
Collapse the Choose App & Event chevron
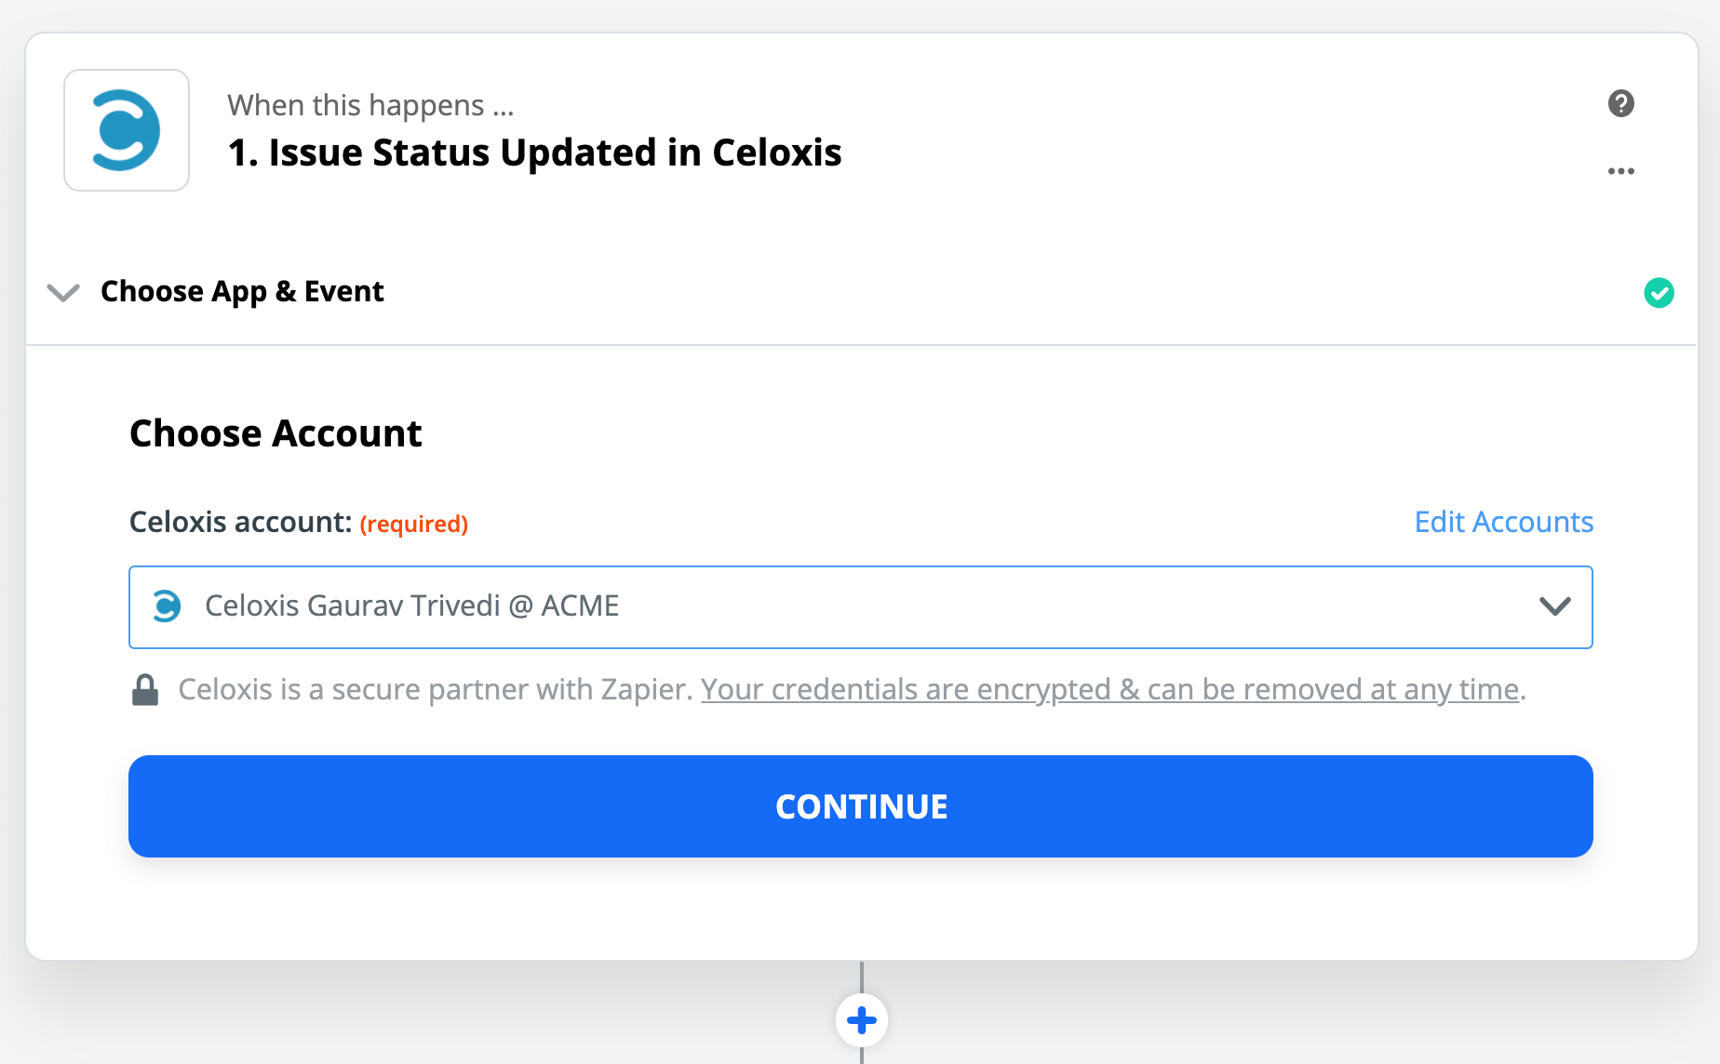[63, 293]
